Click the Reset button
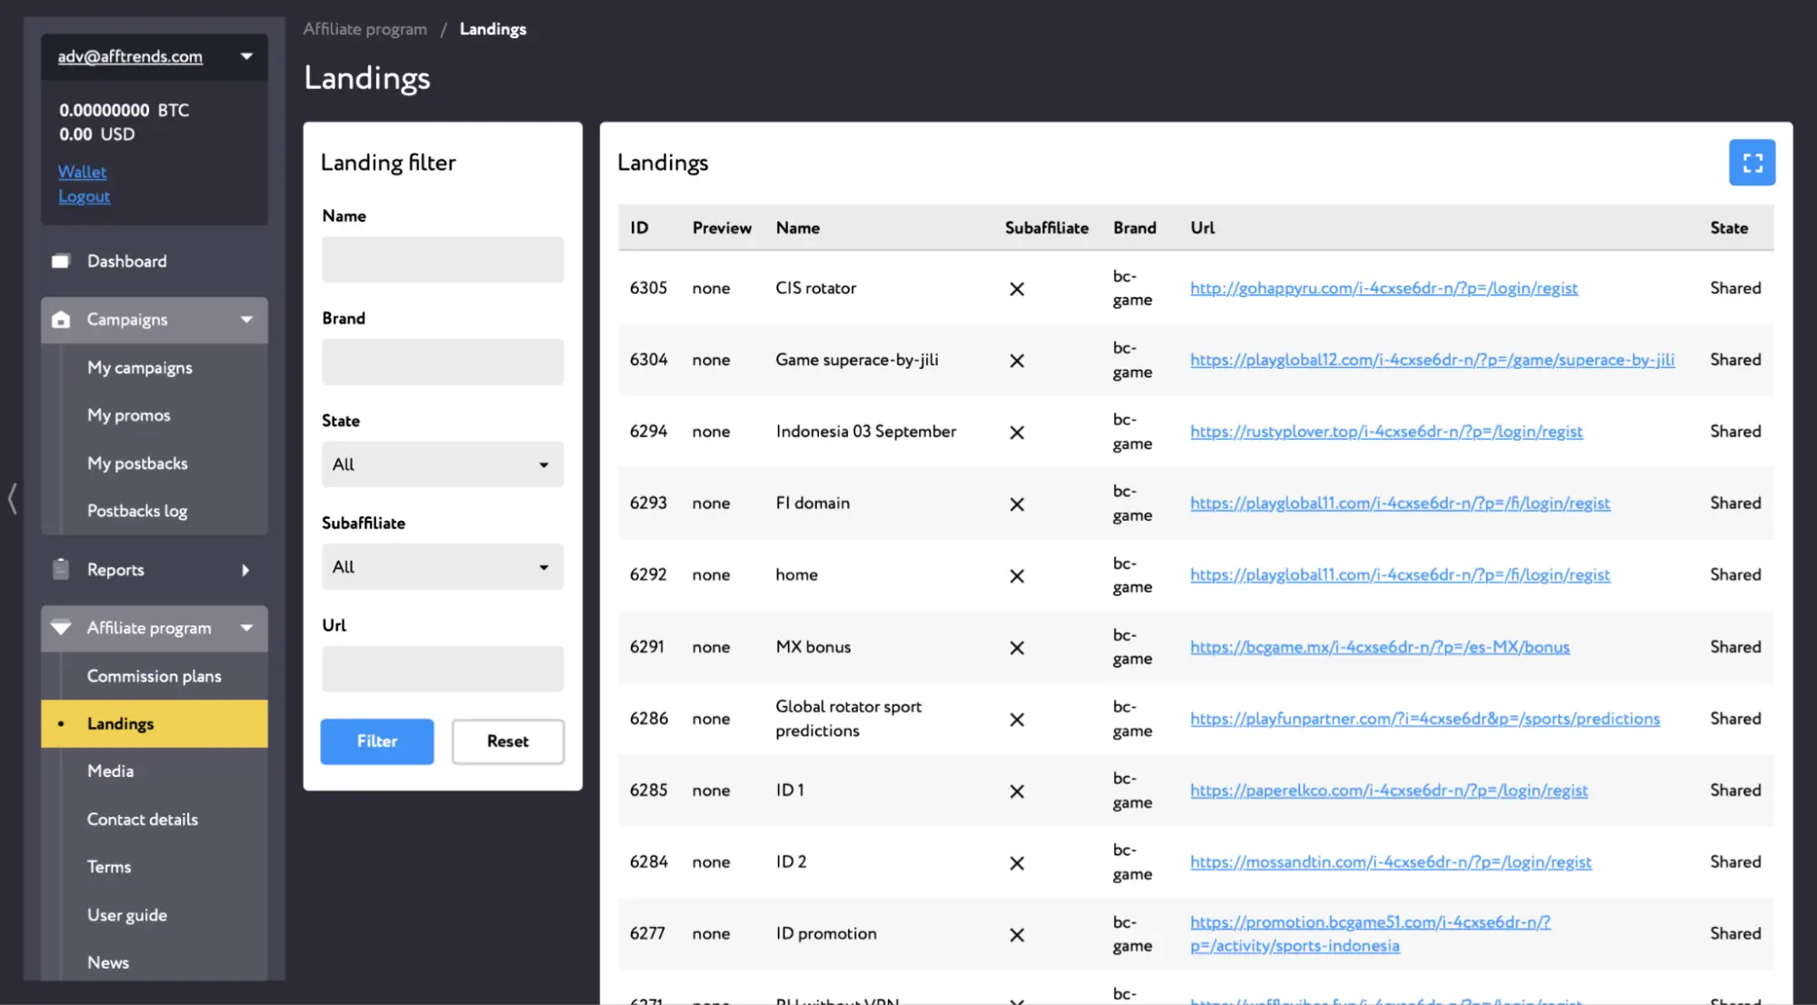Image resolution: width=1817 pixels, height=1005 pixels. [508, 741]
